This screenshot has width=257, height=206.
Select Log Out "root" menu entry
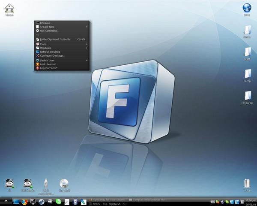62,68
